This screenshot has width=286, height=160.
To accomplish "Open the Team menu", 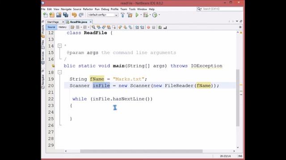I will 123,9.
